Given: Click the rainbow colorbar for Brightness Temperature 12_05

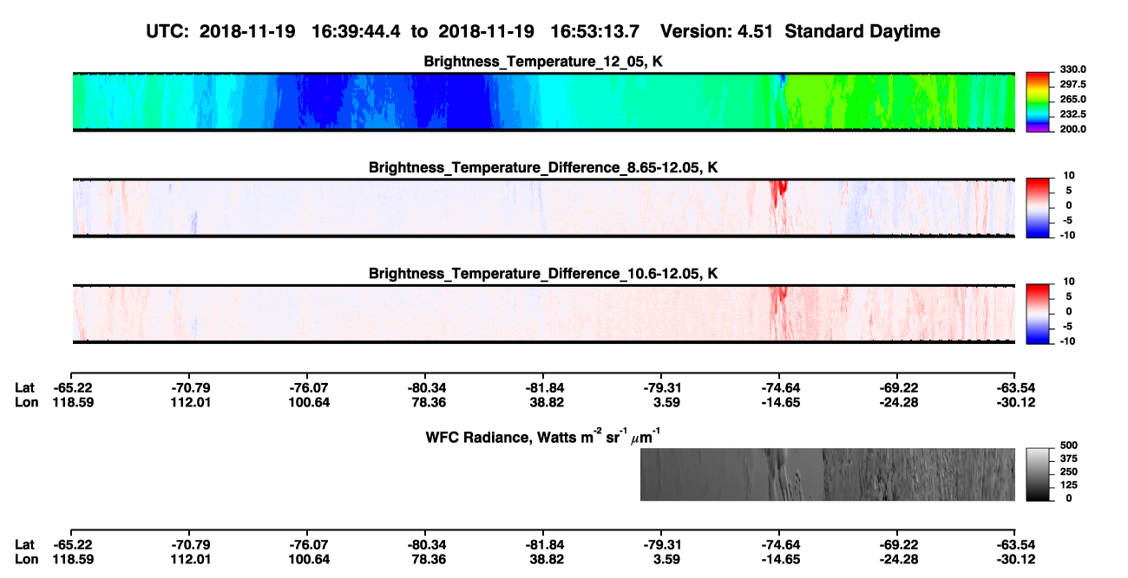Looking at the screenshot, I should 1039,101.
